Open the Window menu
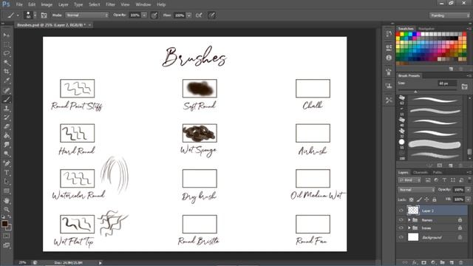 (x=143, y=4)
